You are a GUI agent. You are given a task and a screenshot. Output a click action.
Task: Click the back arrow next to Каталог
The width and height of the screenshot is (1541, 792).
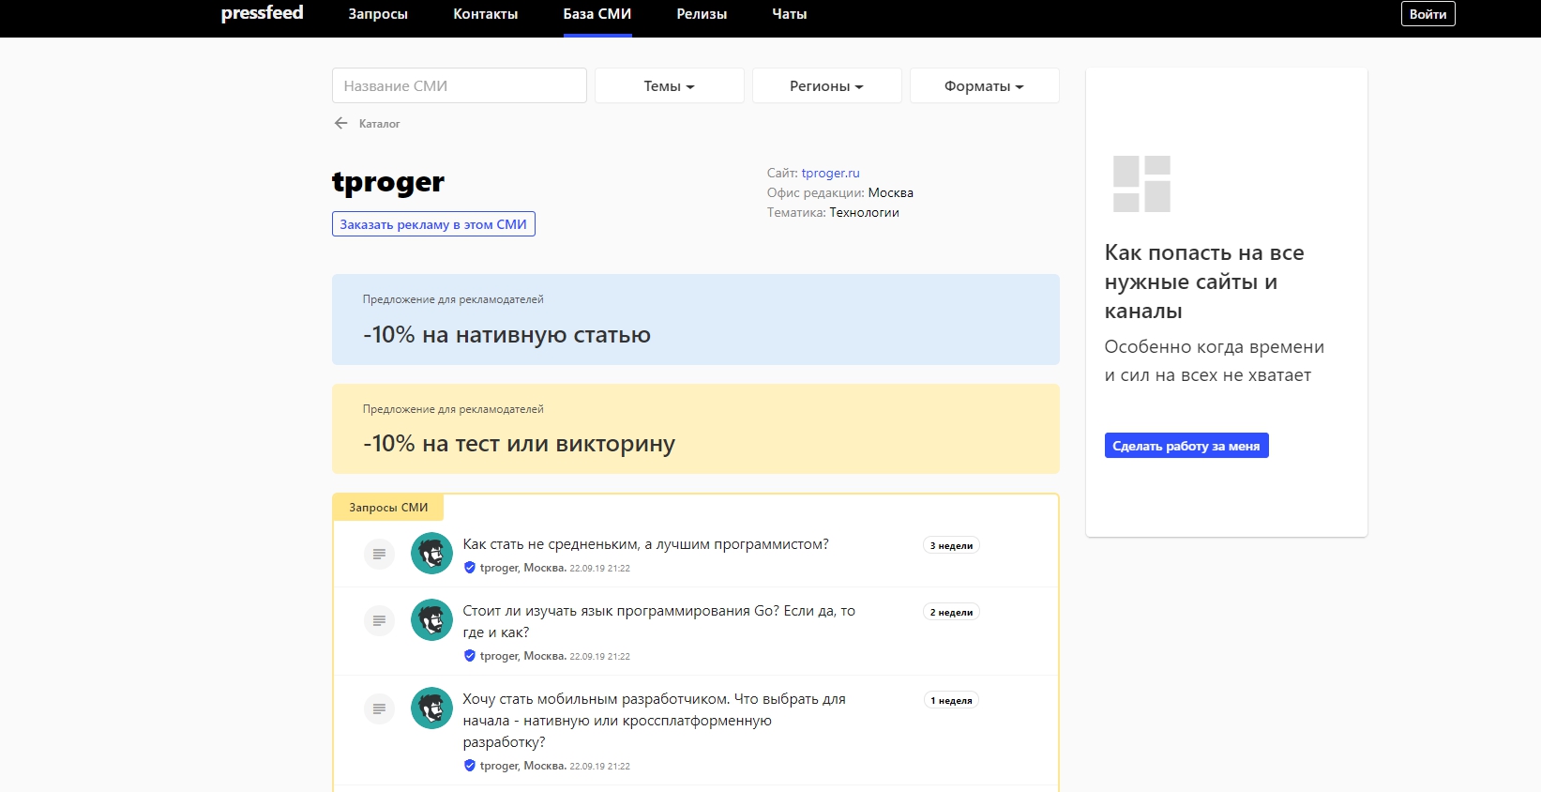[341, 123]
